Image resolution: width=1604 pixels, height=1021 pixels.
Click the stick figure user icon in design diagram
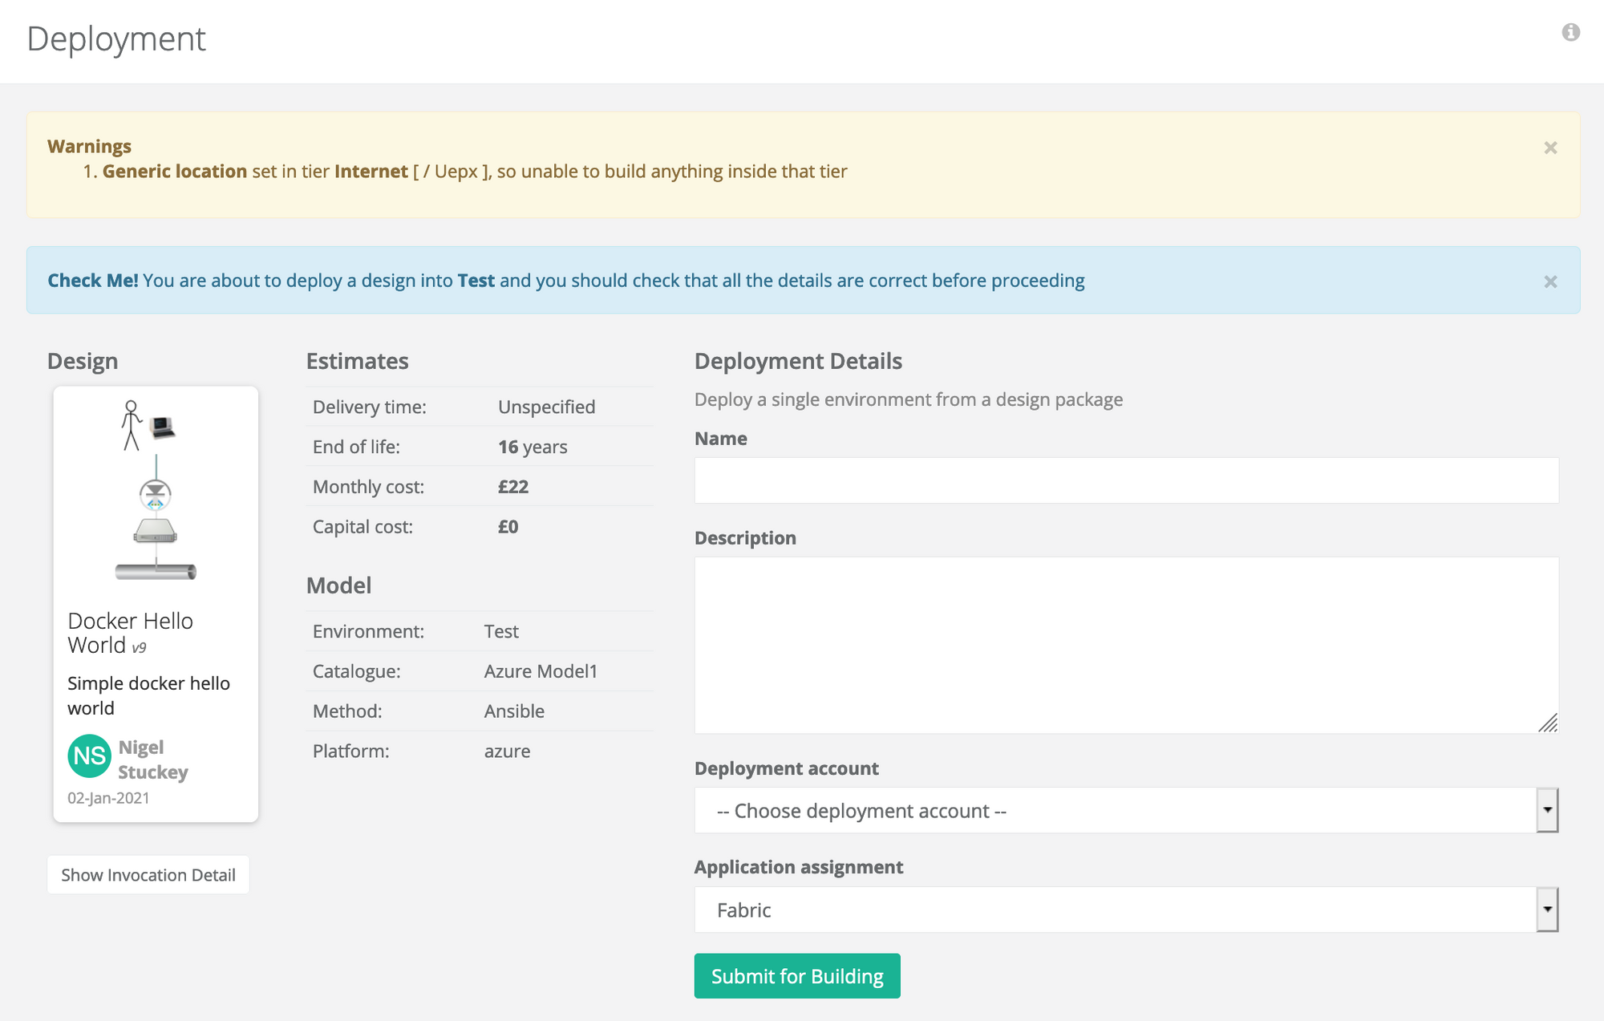click(131, 425)
